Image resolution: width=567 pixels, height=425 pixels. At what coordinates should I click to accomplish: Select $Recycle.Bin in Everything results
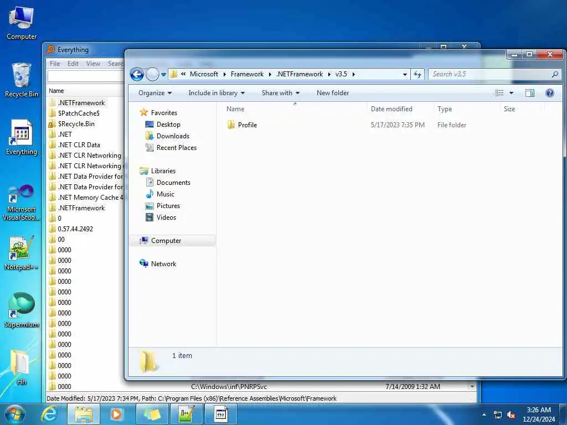76,124
